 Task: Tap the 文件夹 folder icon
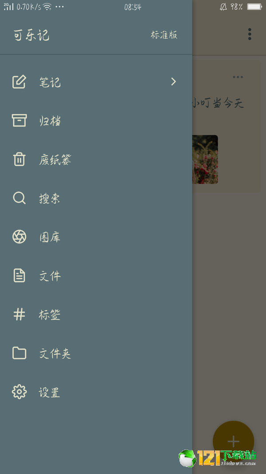point(19,353)
